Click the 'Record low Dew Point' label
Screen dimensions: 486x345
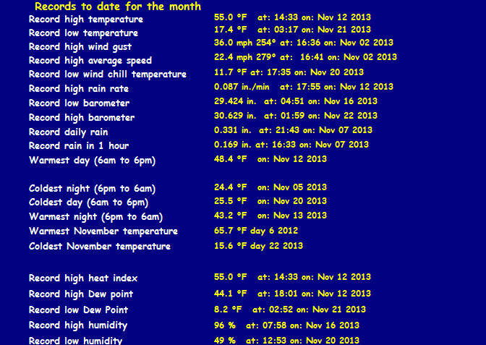tap(78, 310)
